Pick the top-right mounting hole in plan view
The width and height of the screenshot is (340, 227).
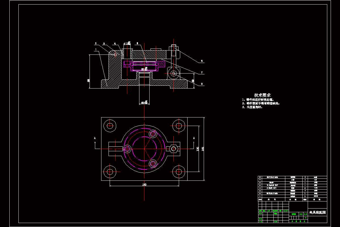(x=178, y=125)
